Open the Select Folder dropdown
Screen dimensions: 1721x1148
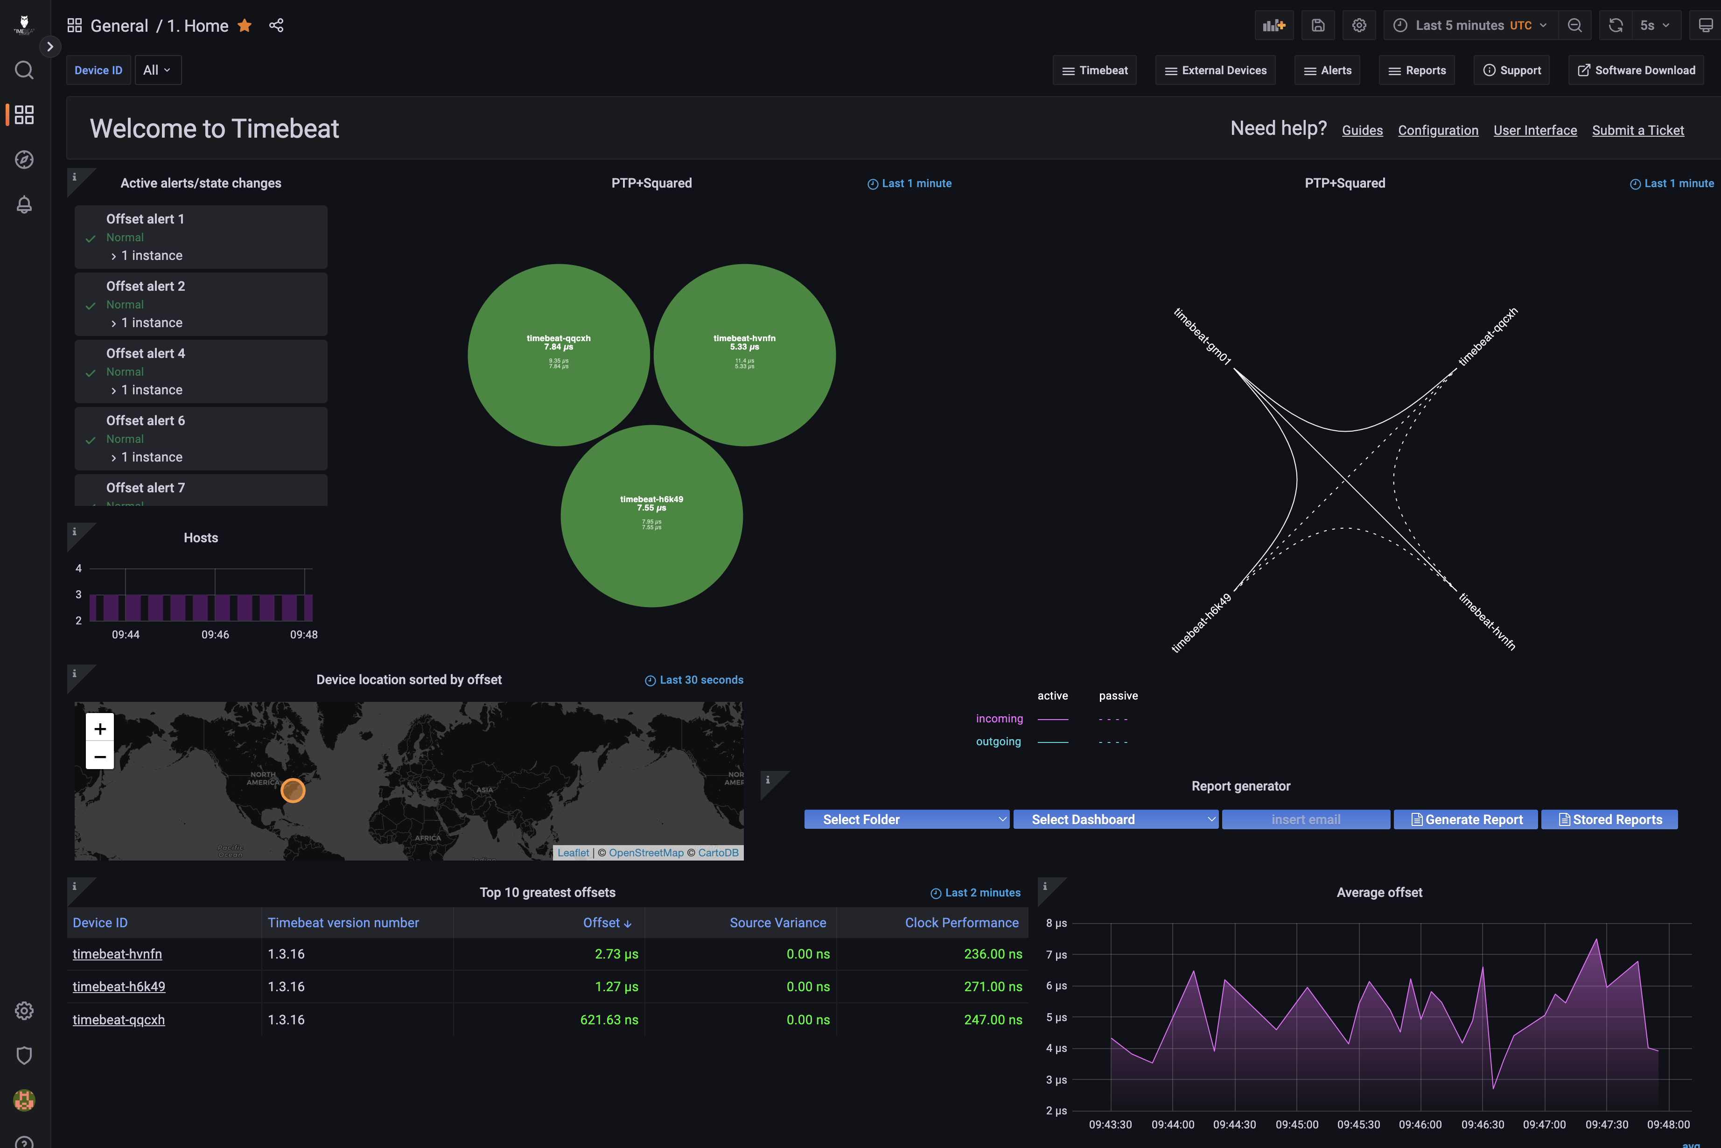click(x=906, y=819)
